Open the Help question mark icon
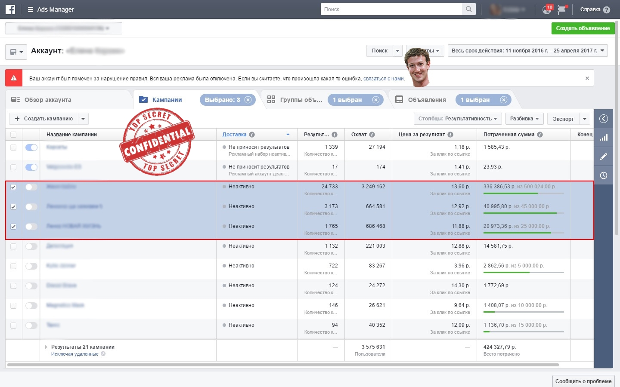620x387 pixels. (x=607, y=9)
